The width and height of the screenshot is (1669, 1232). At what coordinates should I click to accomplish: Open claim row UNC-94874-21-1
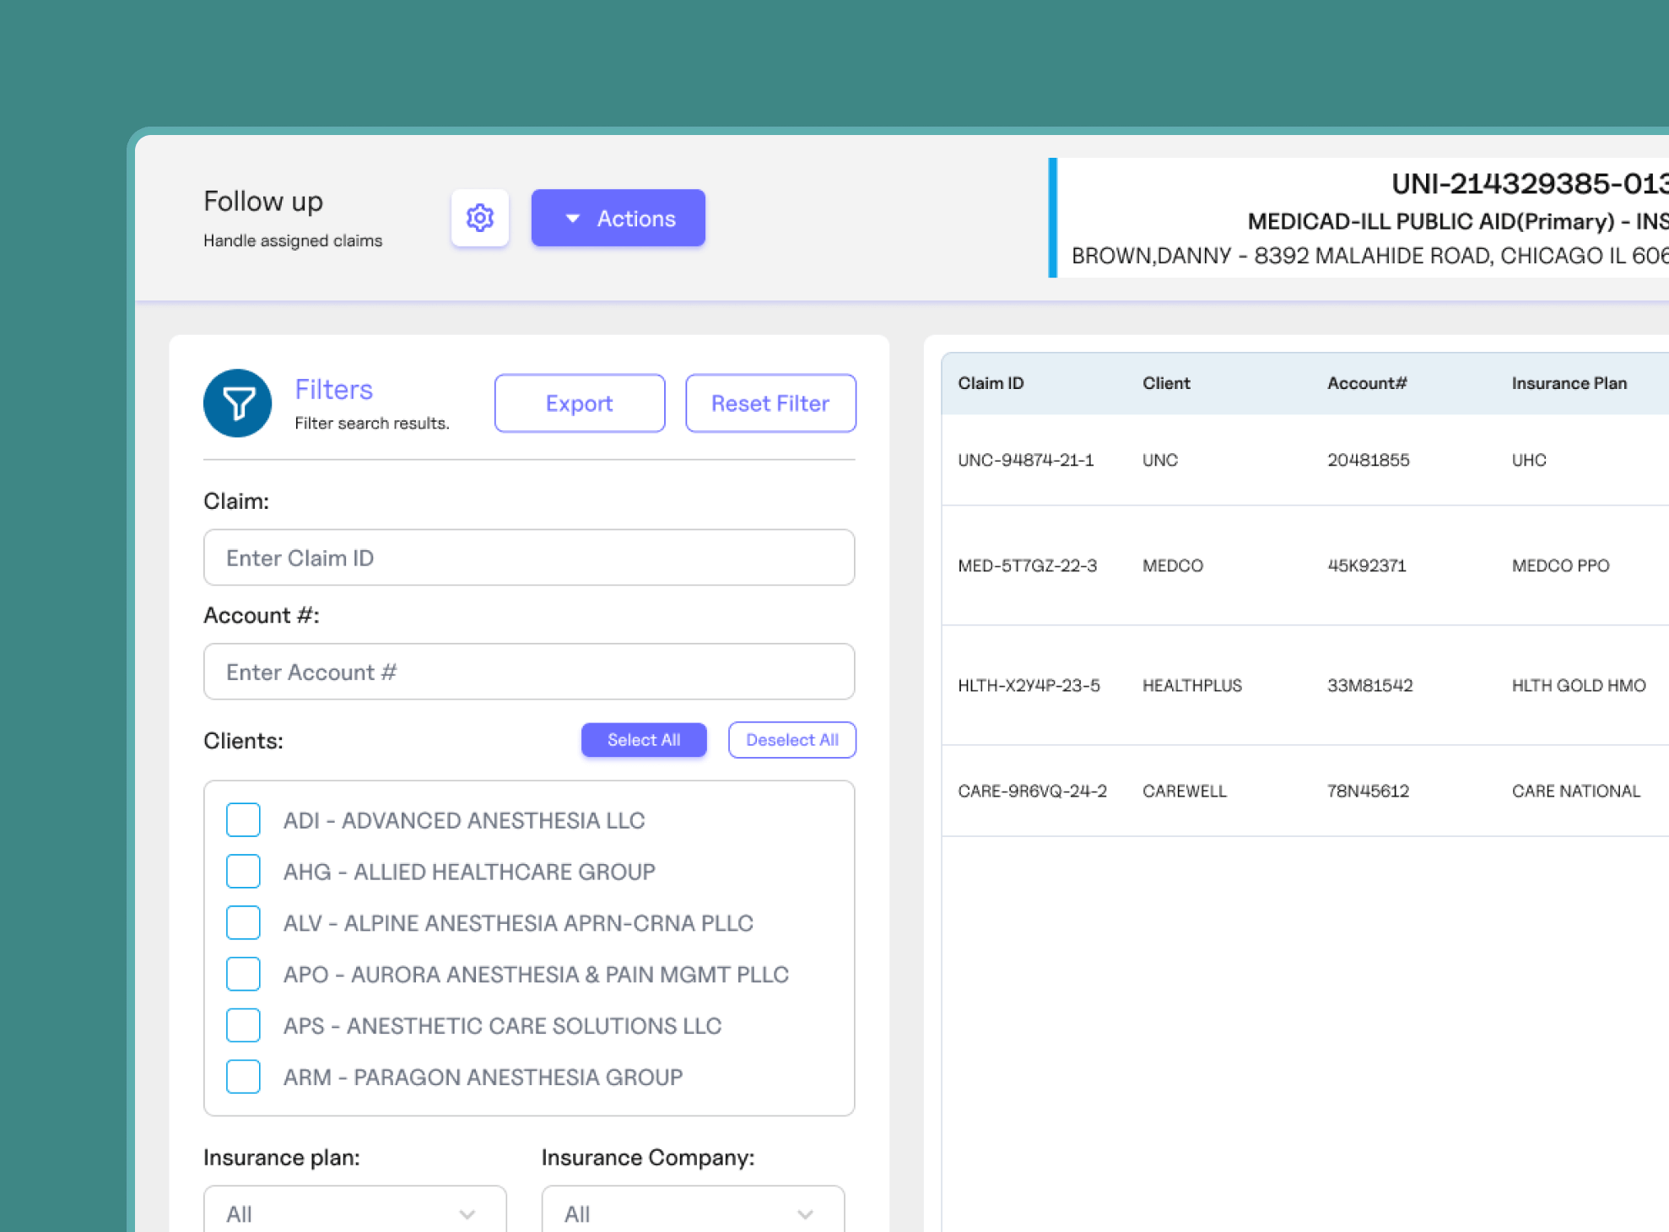1025,460
